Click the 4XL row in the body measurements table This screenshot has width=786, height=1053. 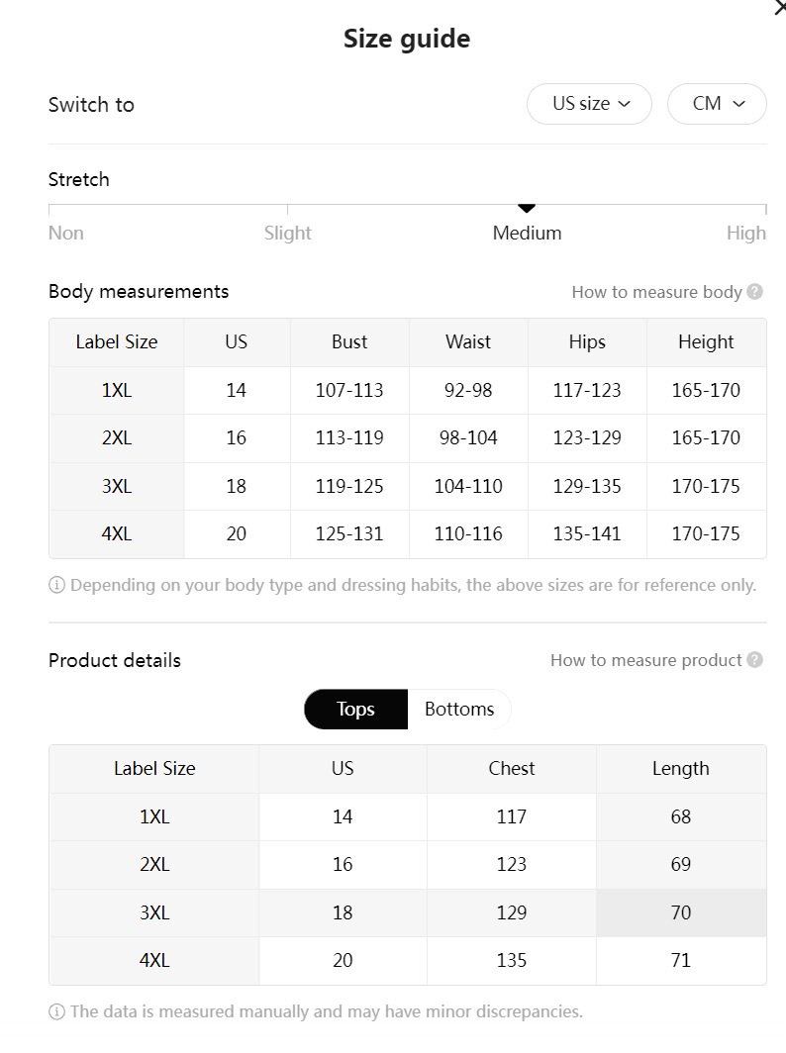tap(117, 534)
